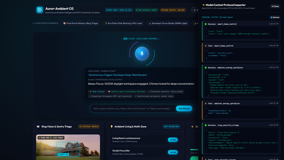Click the Tool: ambient_energy_optimizer log entry title
The width and height of the screenshot is (284, 160).
(x=224, y=103)
